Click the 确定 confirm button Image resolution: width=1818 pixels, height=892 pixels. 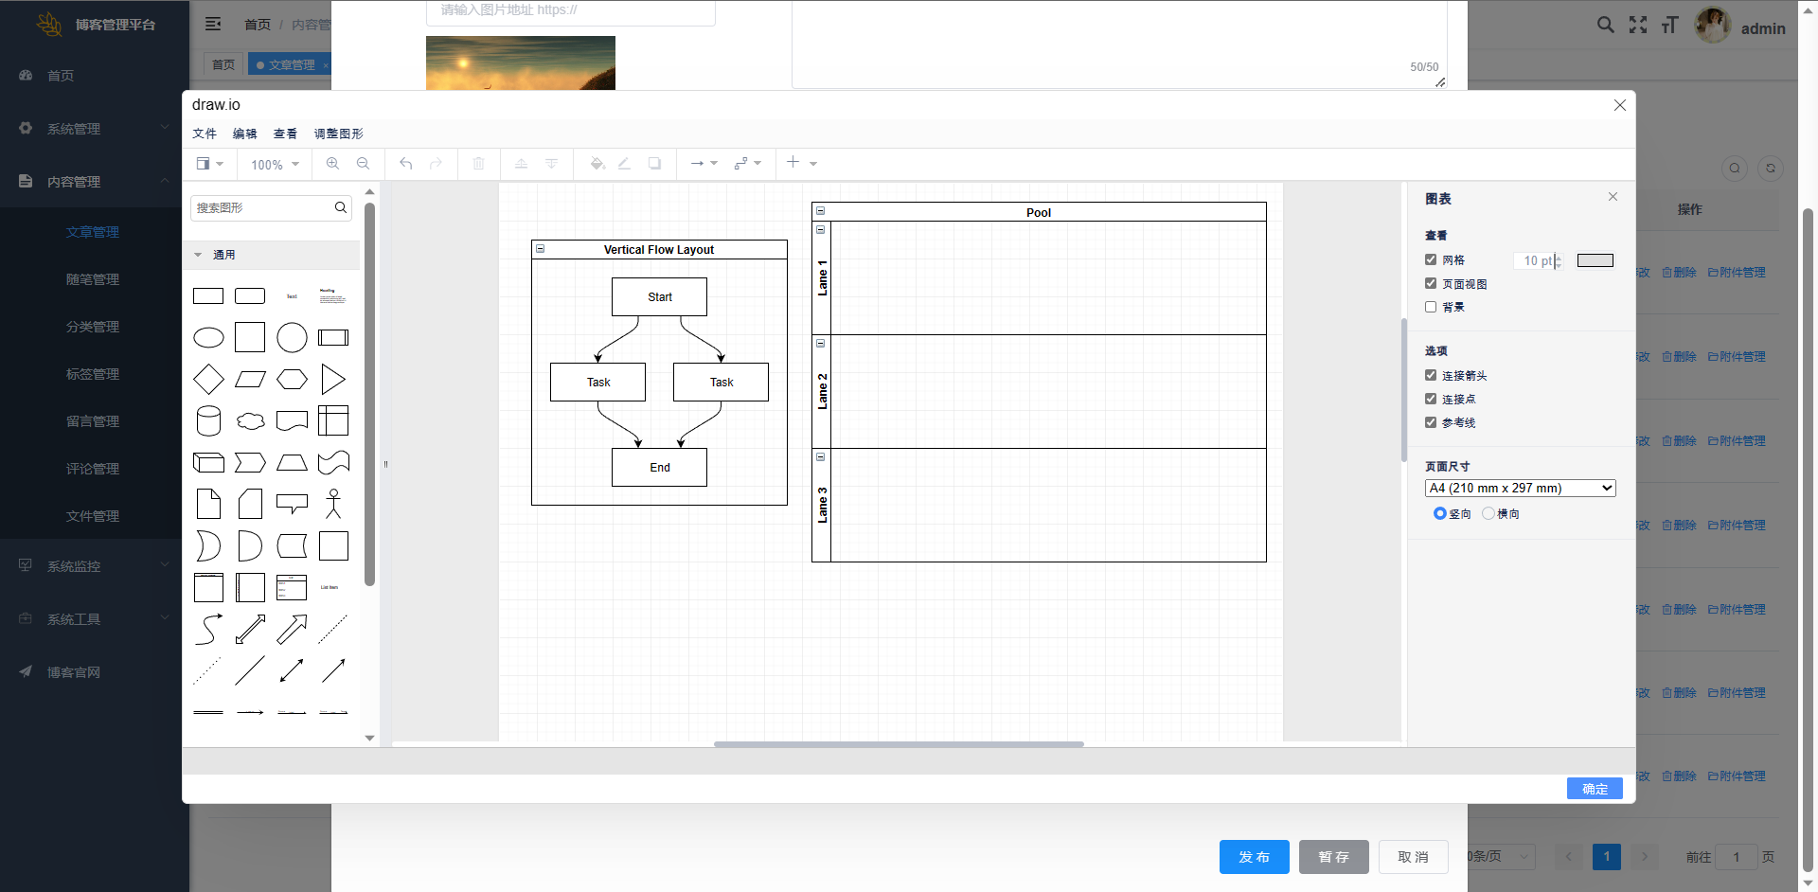[1594, 789]
